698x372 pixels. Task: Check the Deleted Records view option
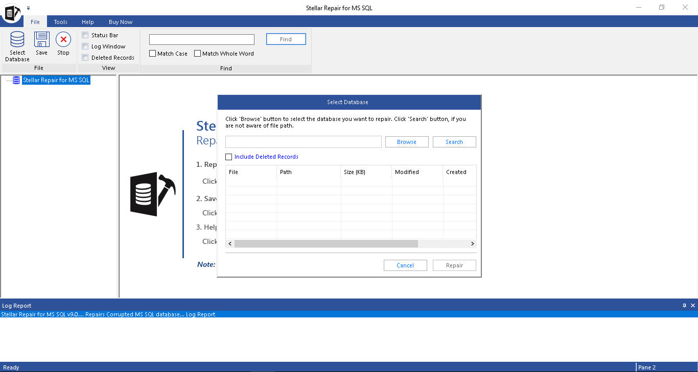coord(85,58)
